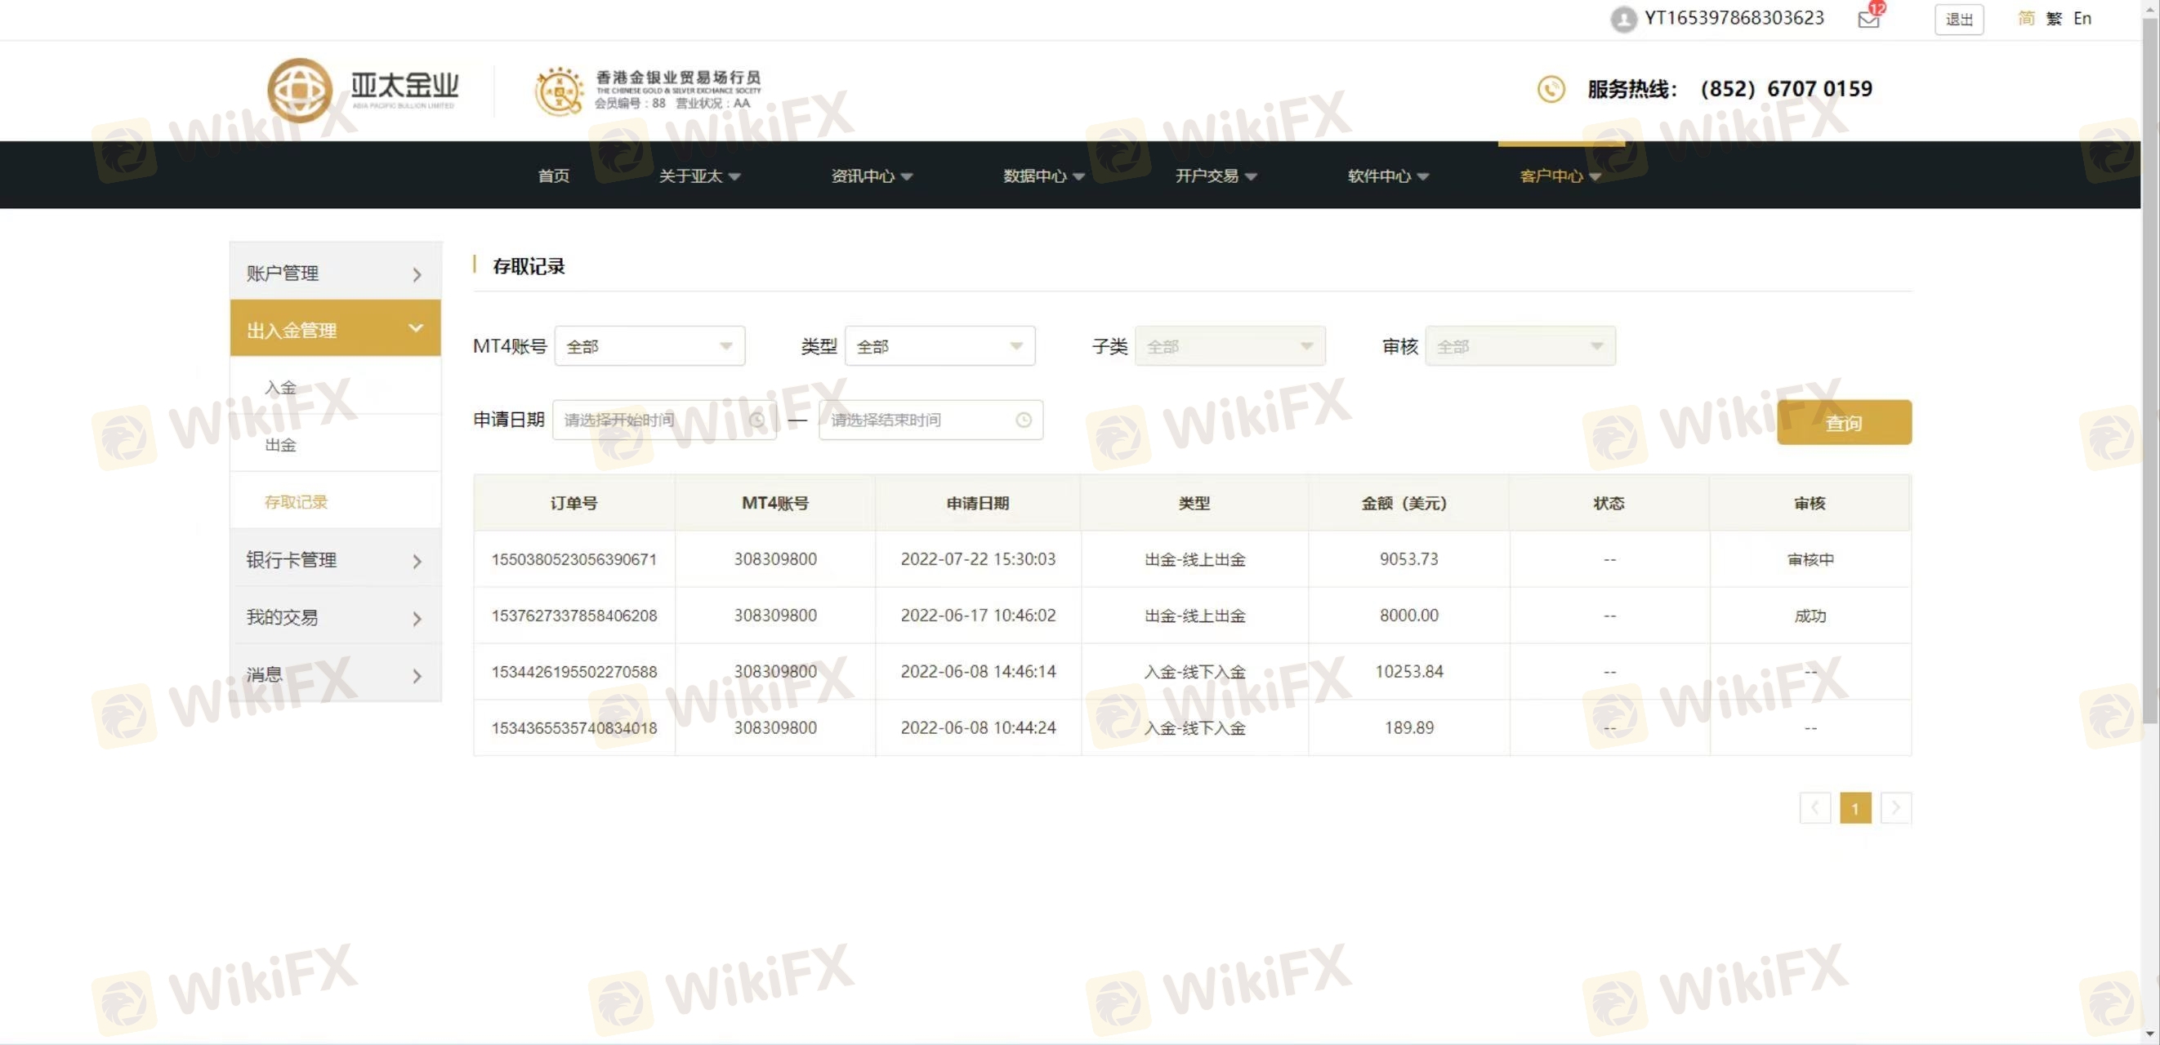This screenshot has width=2160, height=1045.
Task: Open the mail inbox envelope icon
Action: tap(1868, 20)
